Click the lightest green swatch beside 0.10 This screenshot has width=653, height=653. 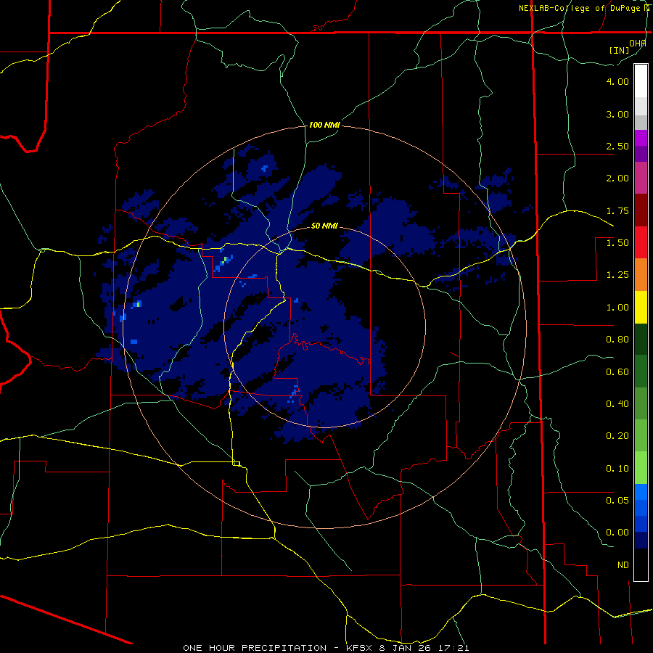[x=641, y=468]
